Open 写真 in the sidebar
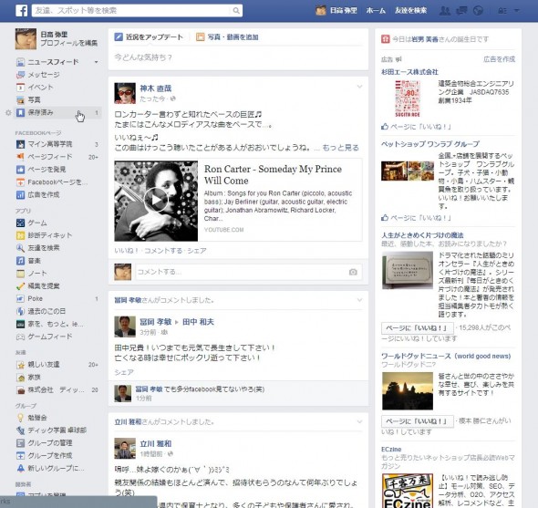 point(34,100)
